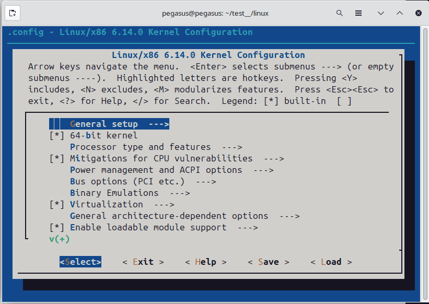The image size is (429, 304).
Task: Toggle the Virtualization checkbox
Action: click(56, 205)
